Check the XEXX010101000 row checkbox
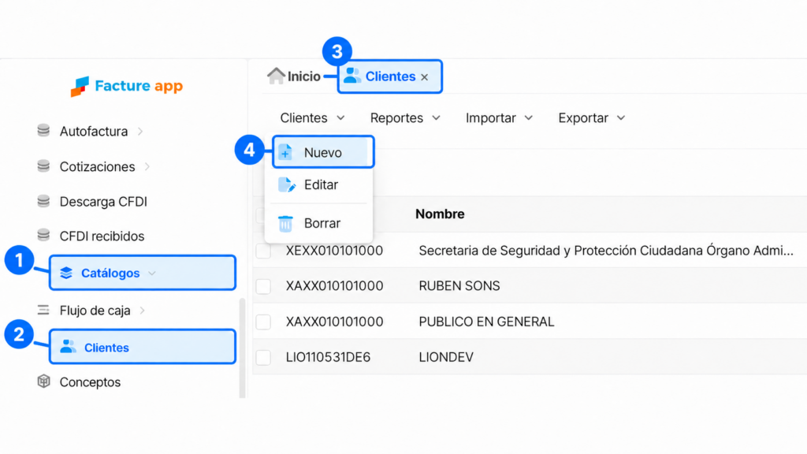This screenshot has height=454, width=807. point(263,251)
